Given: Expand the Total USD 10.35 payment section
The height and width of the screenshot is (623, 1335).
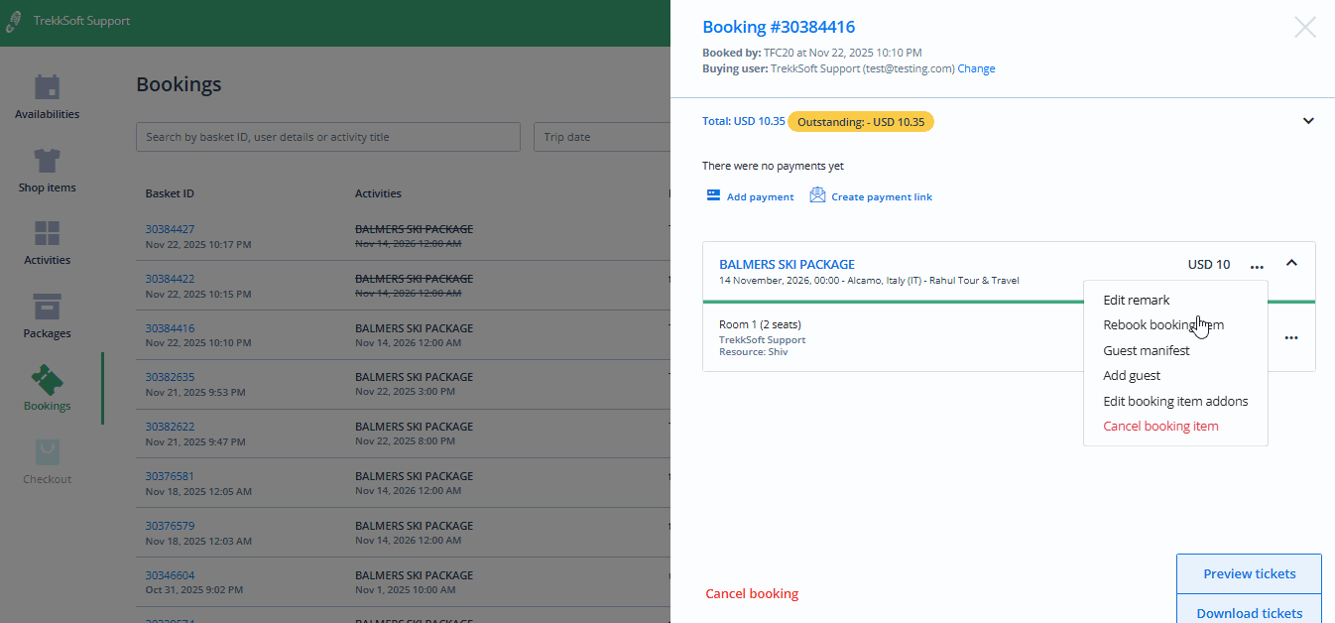Looking at the screenshot, I should [1308, 119].
